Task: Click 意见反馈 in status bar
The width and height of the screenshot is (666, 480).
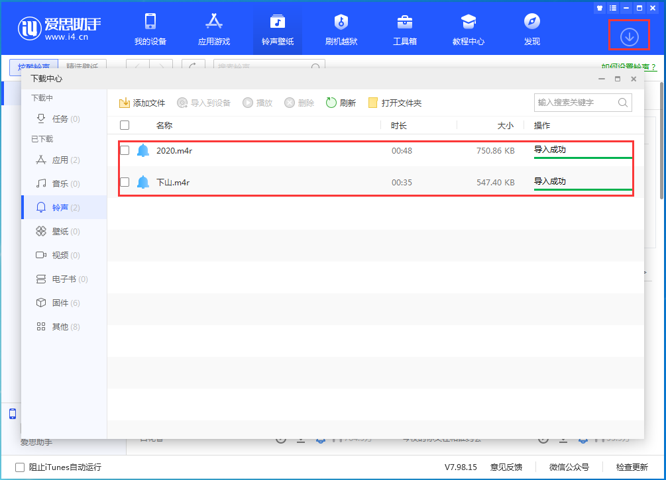Action: (506, 467)
